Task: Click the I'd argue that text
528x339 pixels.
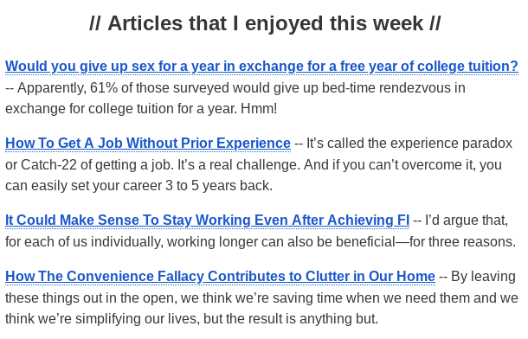Action: coord(467,221)
